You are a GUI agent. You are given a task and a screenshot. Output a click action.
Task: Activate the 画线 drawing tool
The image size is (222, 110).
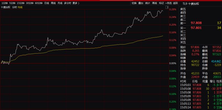(x=155, y=3)
